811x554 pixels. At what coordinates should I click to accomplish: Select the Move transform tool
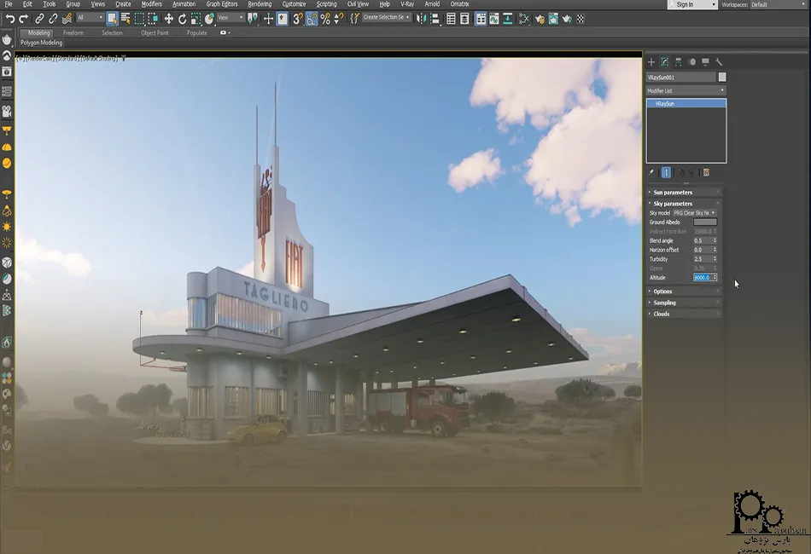[168, 18]
